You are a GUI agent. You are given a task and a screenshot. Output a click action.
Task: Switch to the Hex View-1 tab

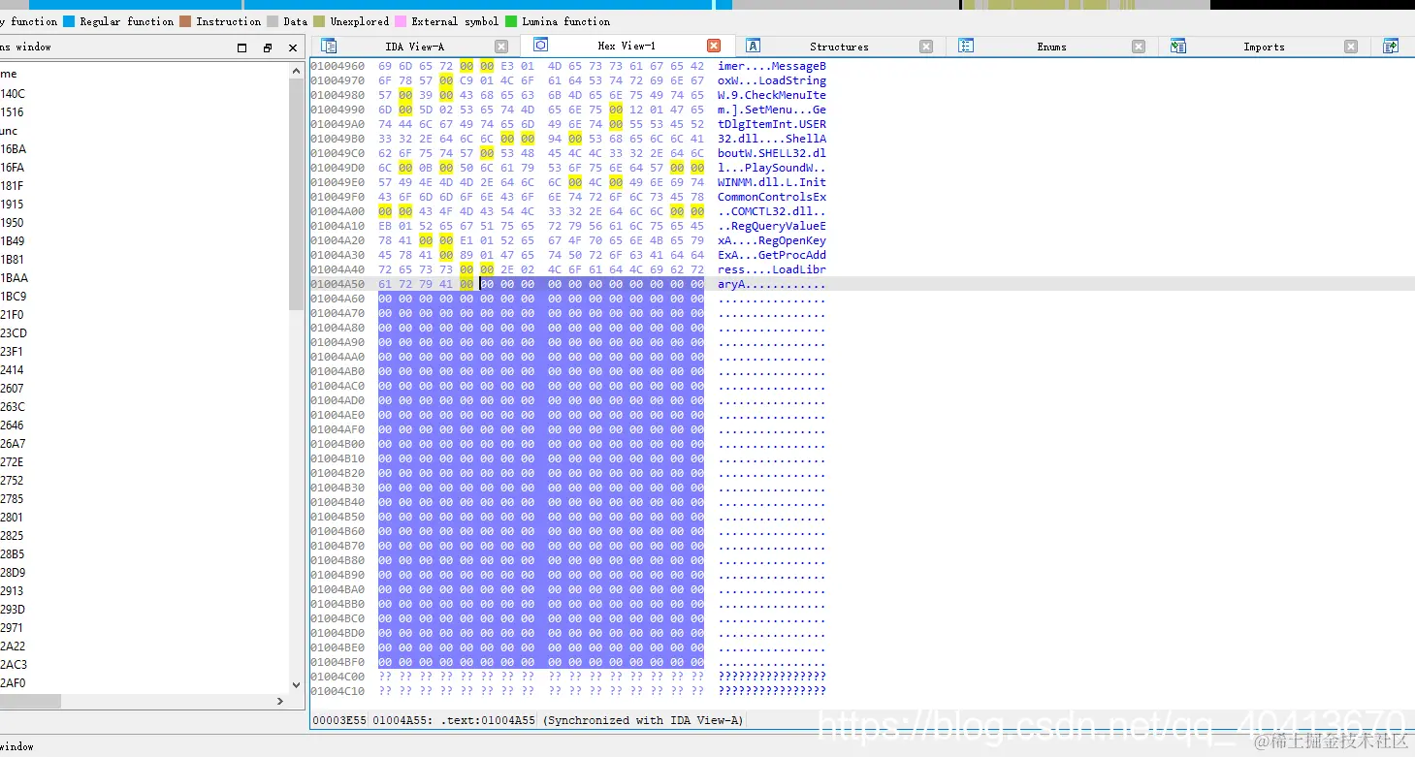[x=627, y=46]
